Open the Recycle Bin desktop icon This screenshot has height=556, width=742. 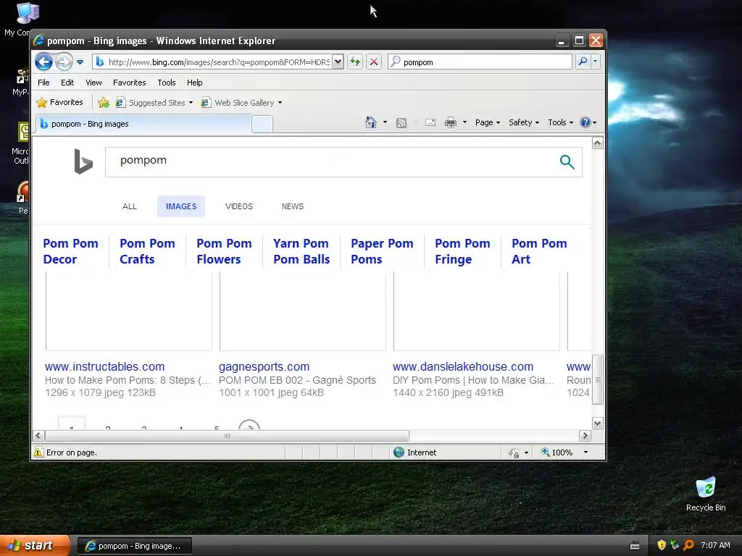706,494
